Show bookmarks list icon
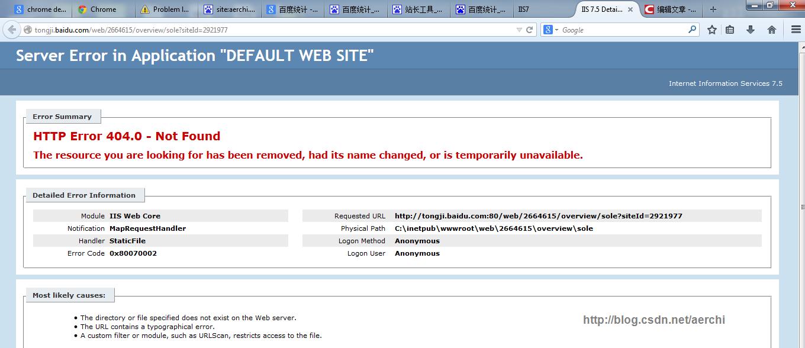The image size is (805, 348). coord(730,30)
